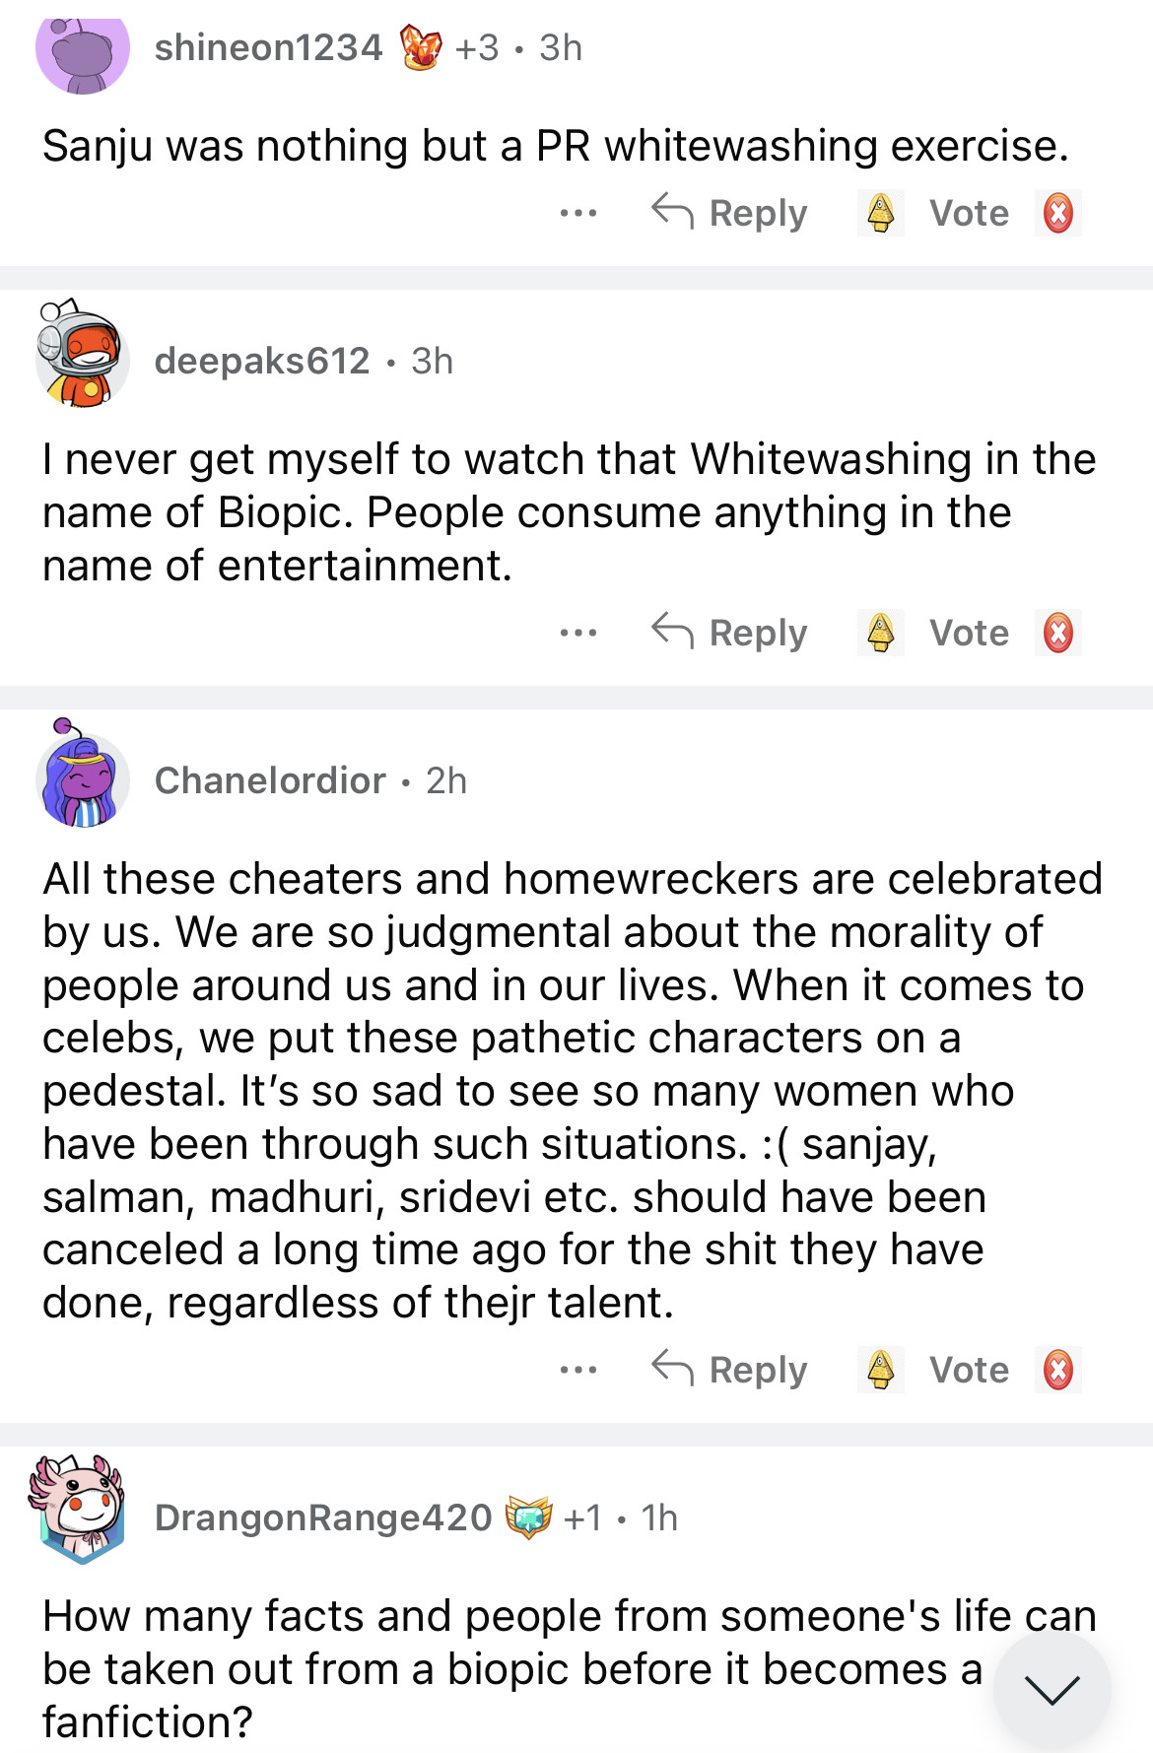Open shineon1234's profile via username
The width and height of the screenshot is (1153, 1753).
click(x=268, y=47)
